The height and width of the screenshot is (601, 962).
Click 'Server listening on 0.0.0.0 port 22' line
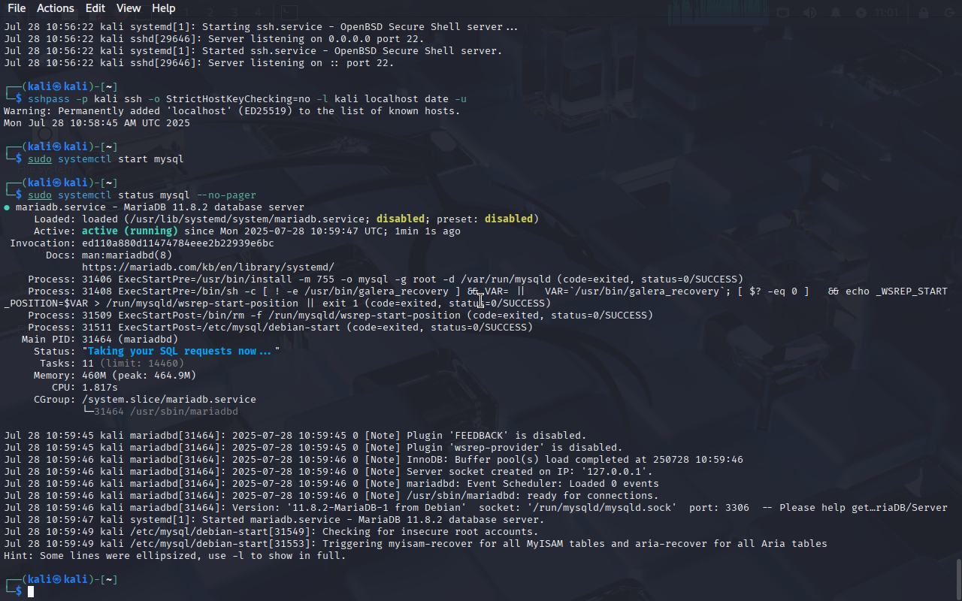214,39
